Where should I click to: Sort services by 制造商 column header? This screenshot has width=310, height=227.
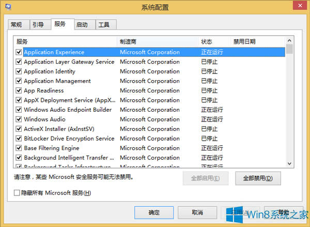158,41
